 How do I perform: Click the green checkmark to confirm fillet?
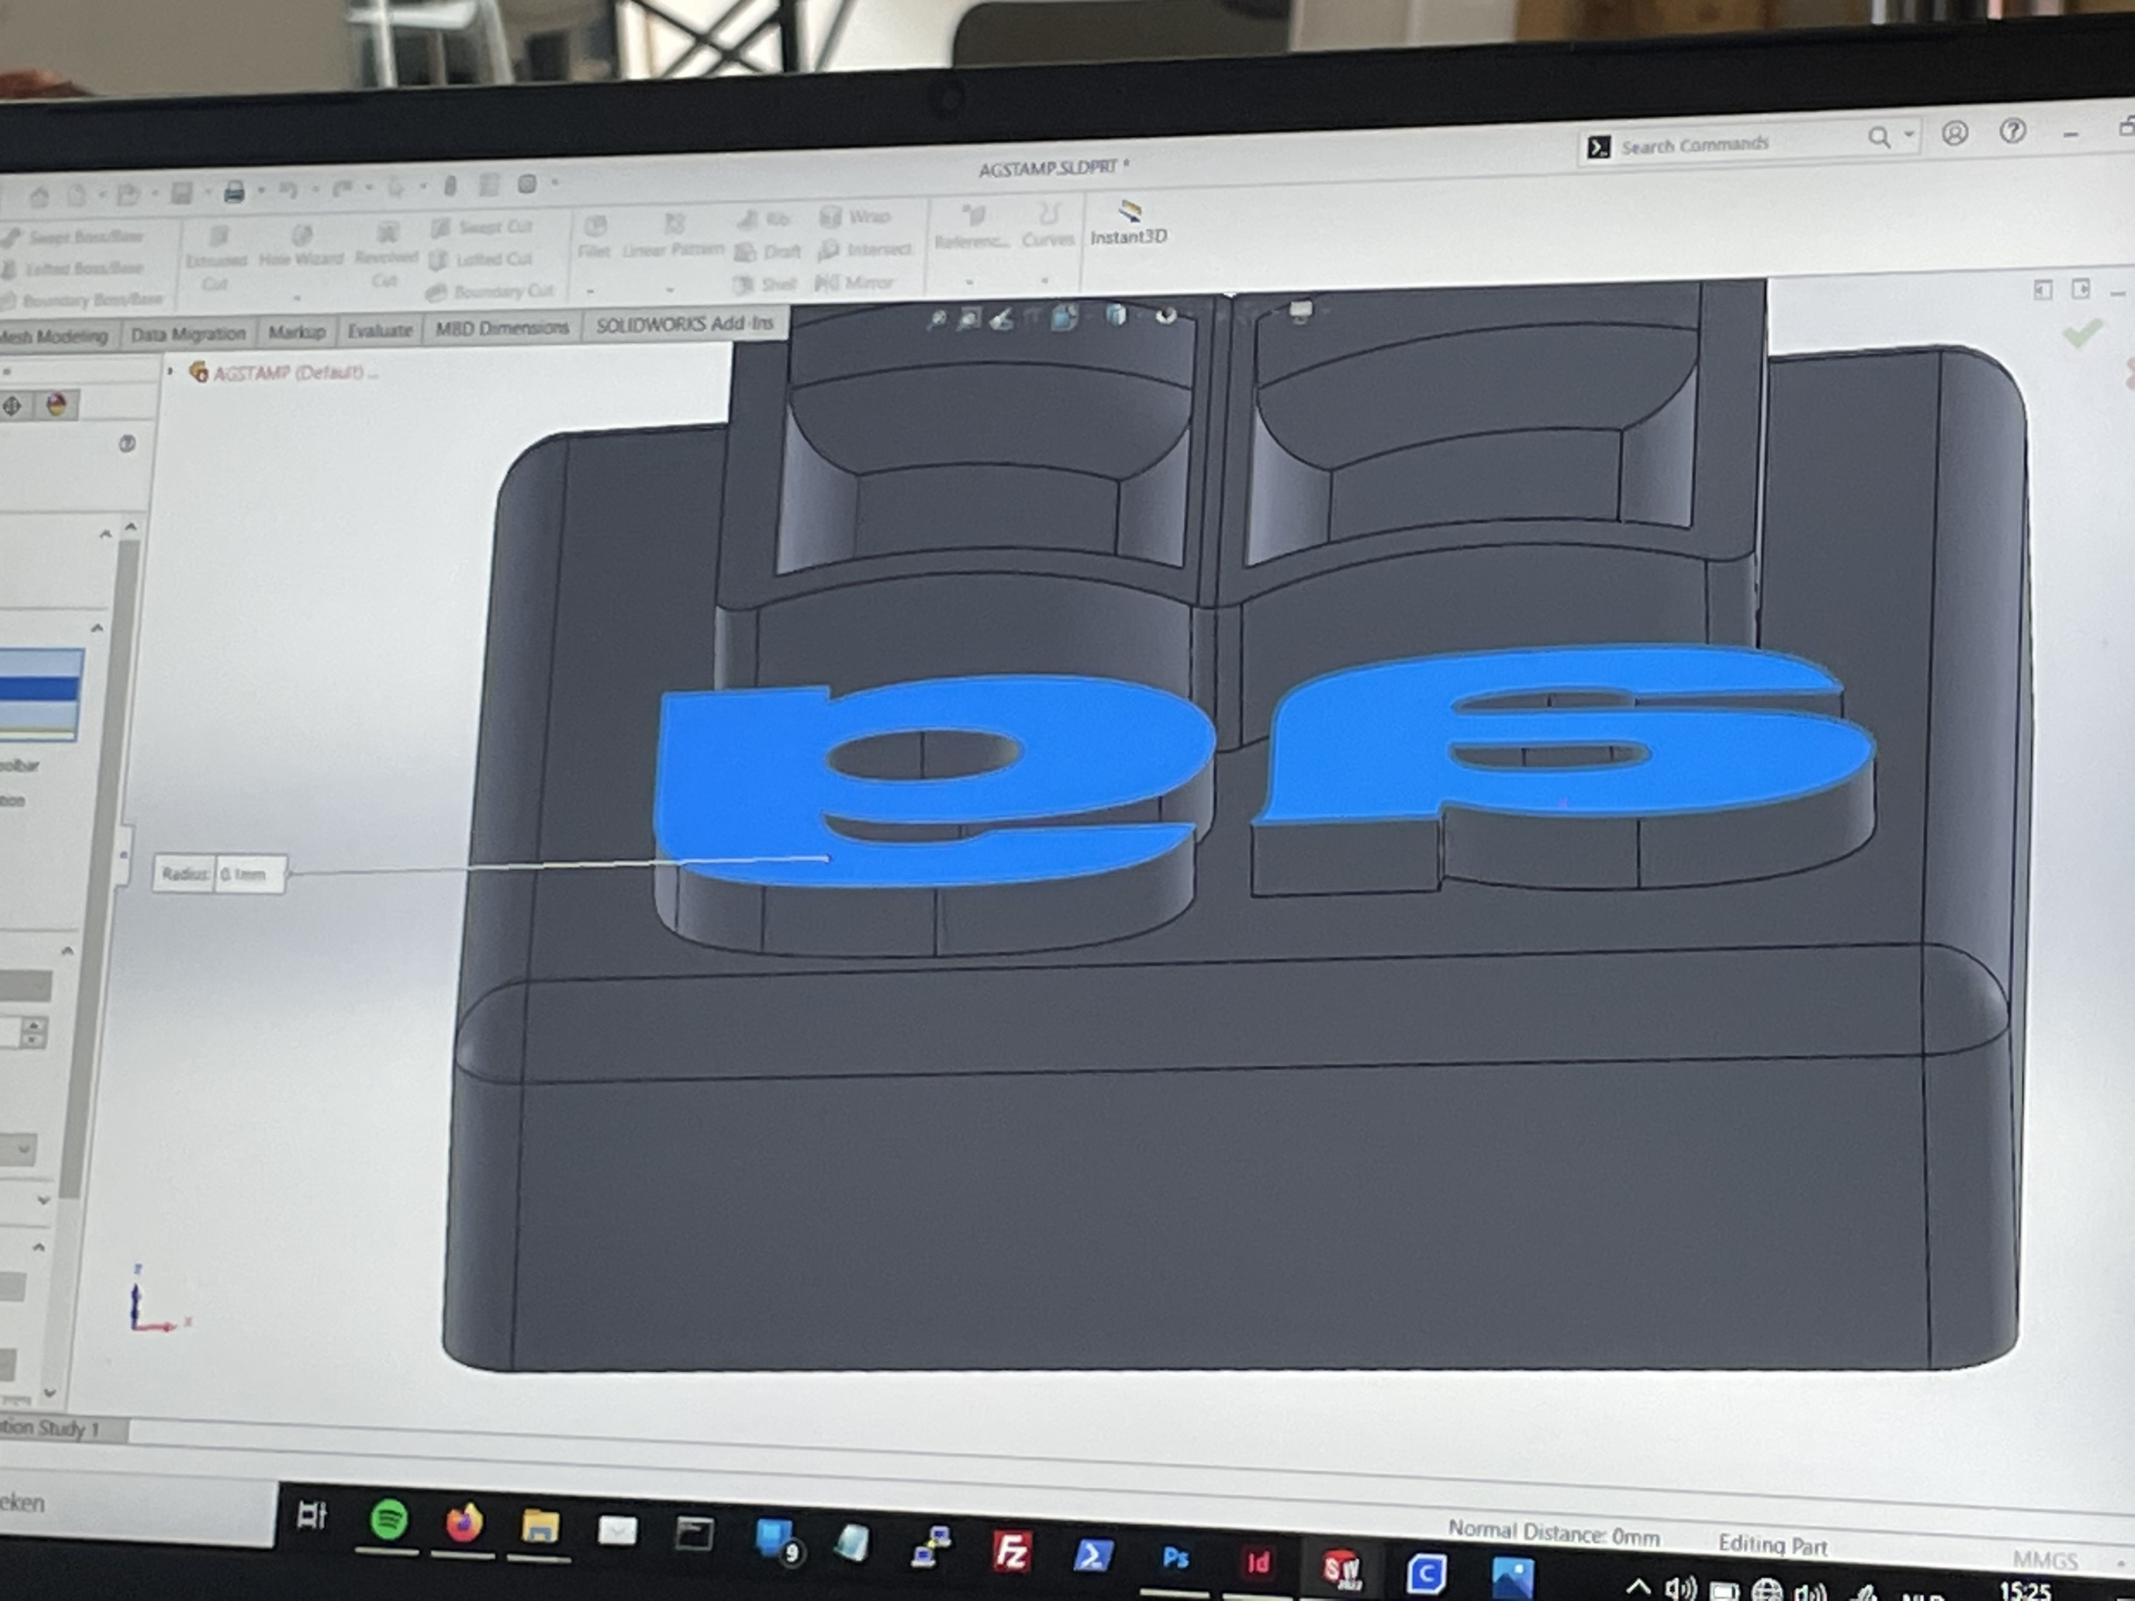[2081, 334]
